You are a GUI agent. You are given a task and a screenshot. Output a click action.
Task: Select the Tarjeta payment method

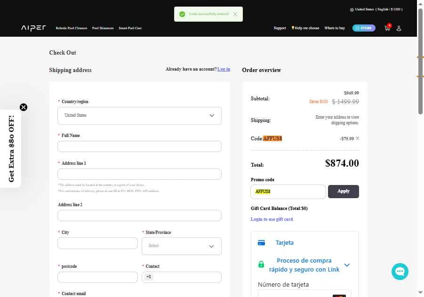tap(284, 242)
